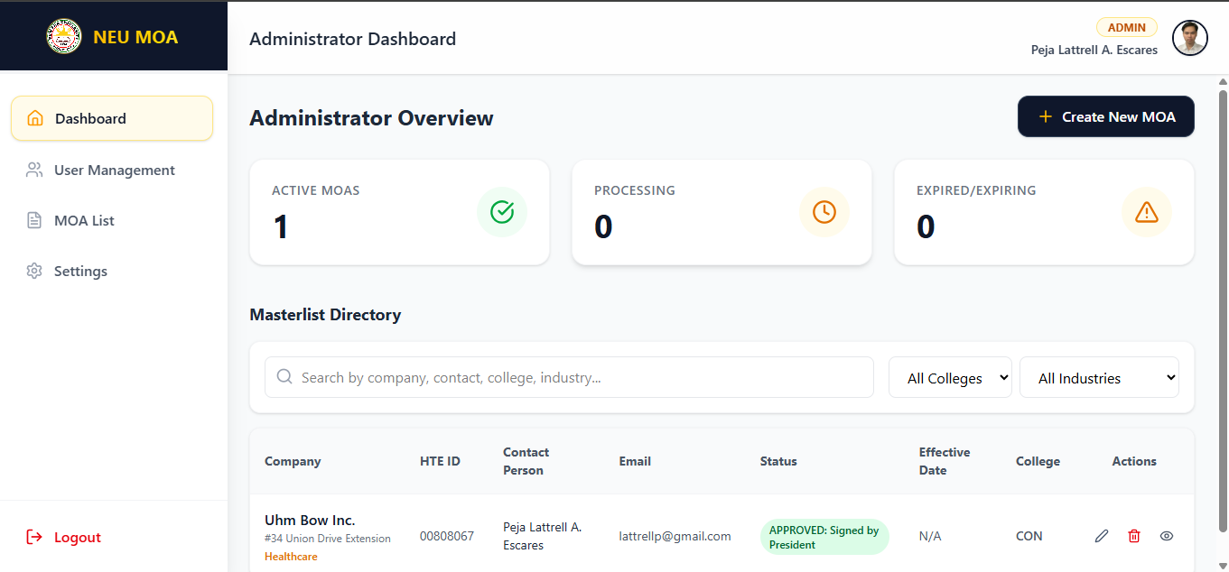Viewport: 1229px width, 572px height.
Task: Click the house icon beside Dashboard
Action: pos(35,118)
